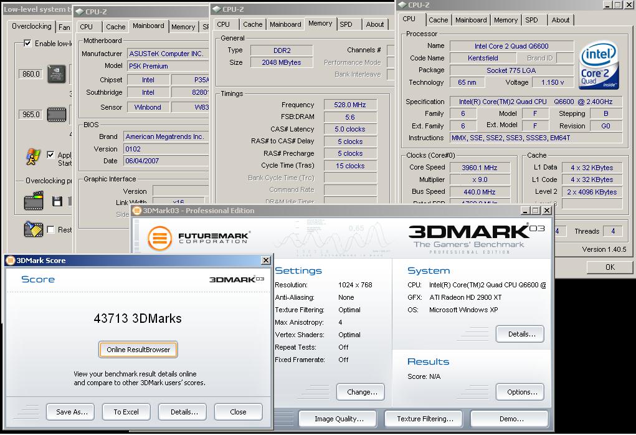Click the P5K Premium model field

tap(168, 66)
